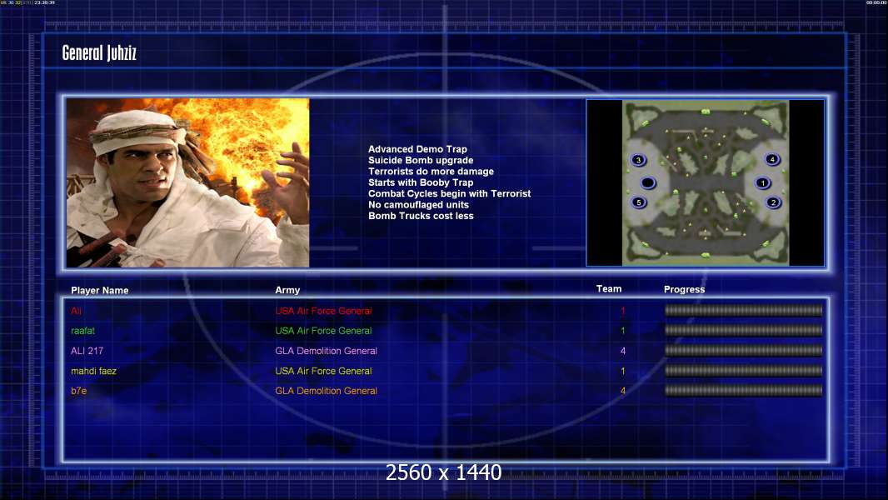
Task: Click the empty black start position marker
Action: click(648, 182)
